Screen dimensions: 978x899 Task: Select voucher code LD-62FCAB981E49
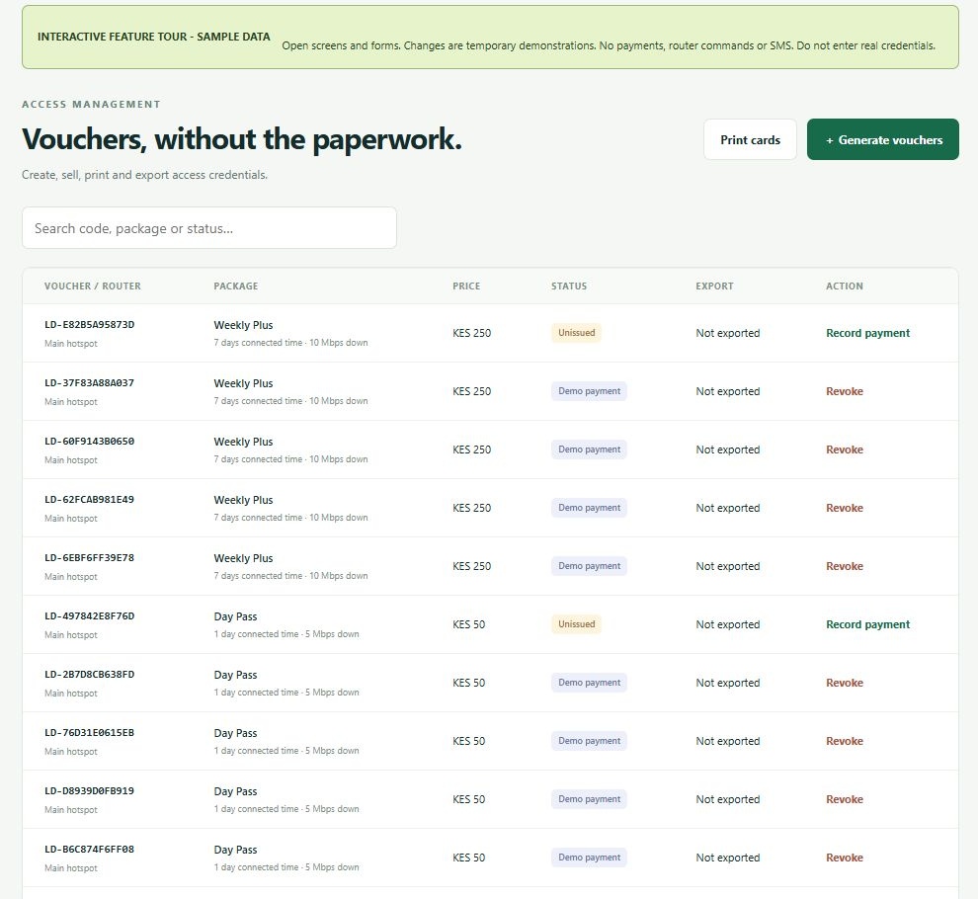click(89, 499)
